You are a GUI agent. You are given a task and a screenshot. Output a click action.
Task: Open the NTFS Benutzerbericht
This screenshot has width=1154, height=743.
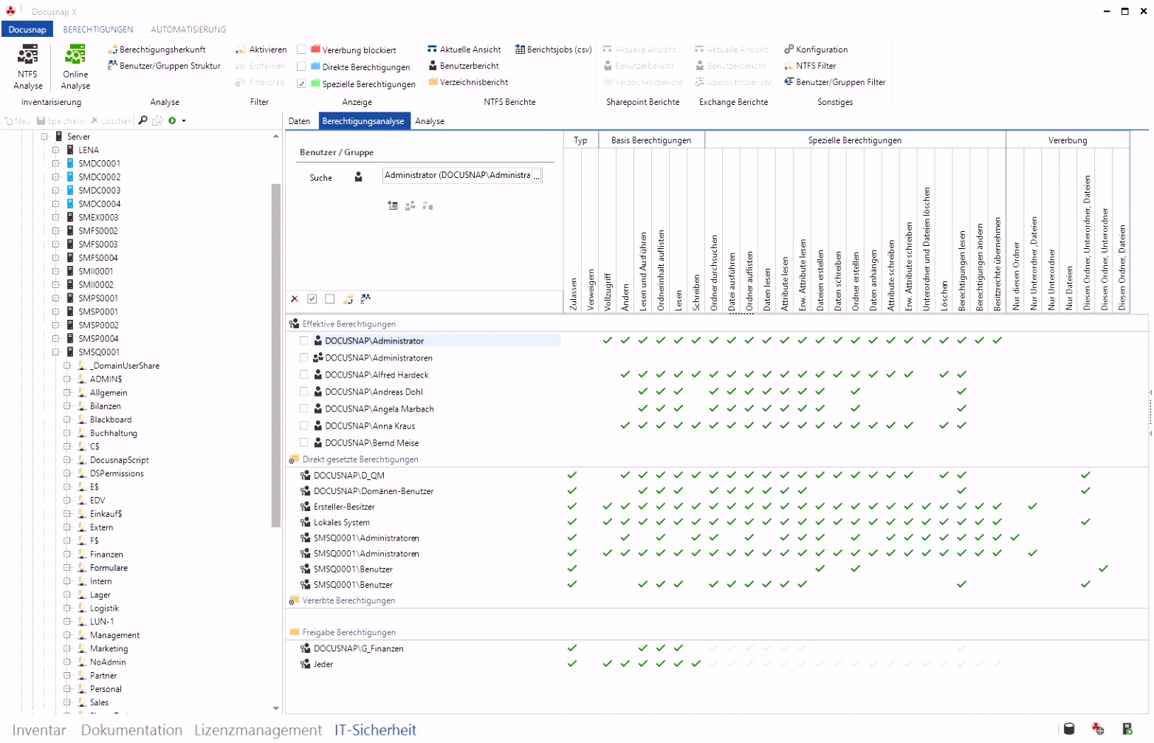coord(463,66)
